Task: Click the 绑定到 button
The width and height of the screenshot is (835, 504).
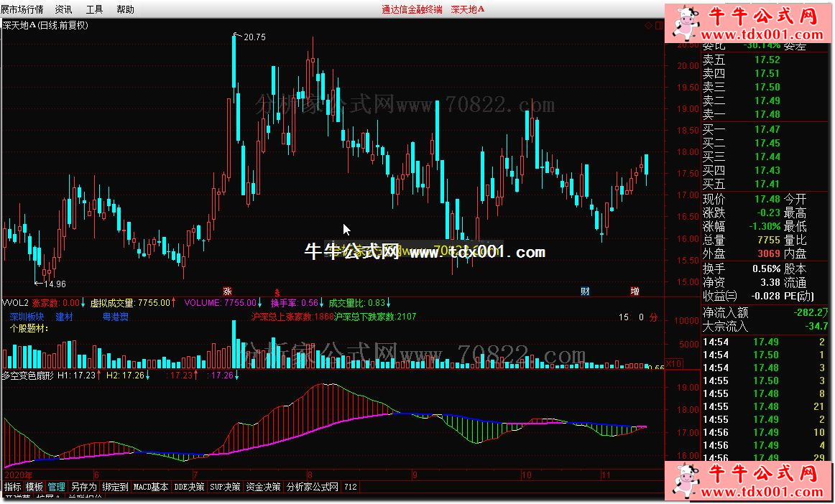Action: tap(115, 487)
